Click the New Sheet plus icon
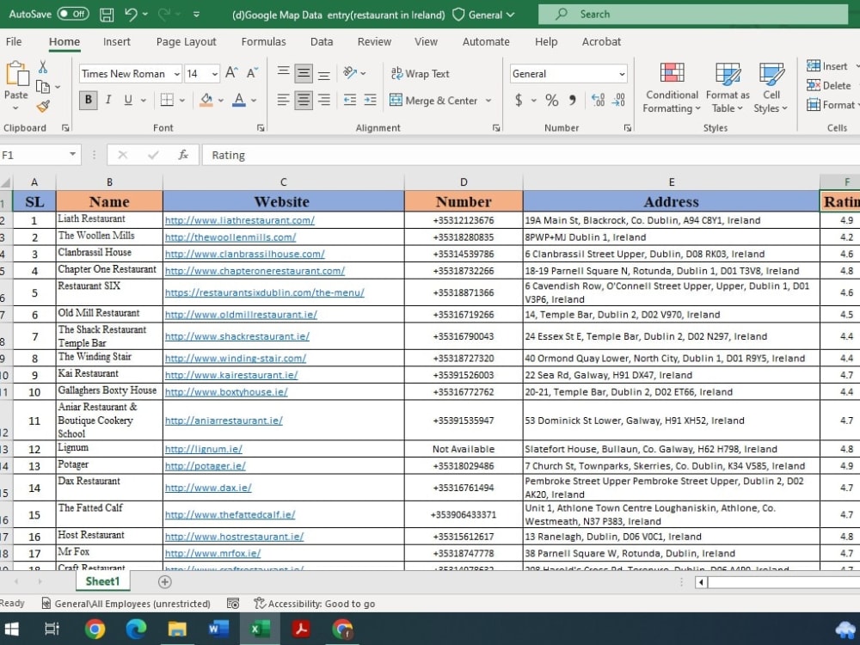 [x=164, y=582]
